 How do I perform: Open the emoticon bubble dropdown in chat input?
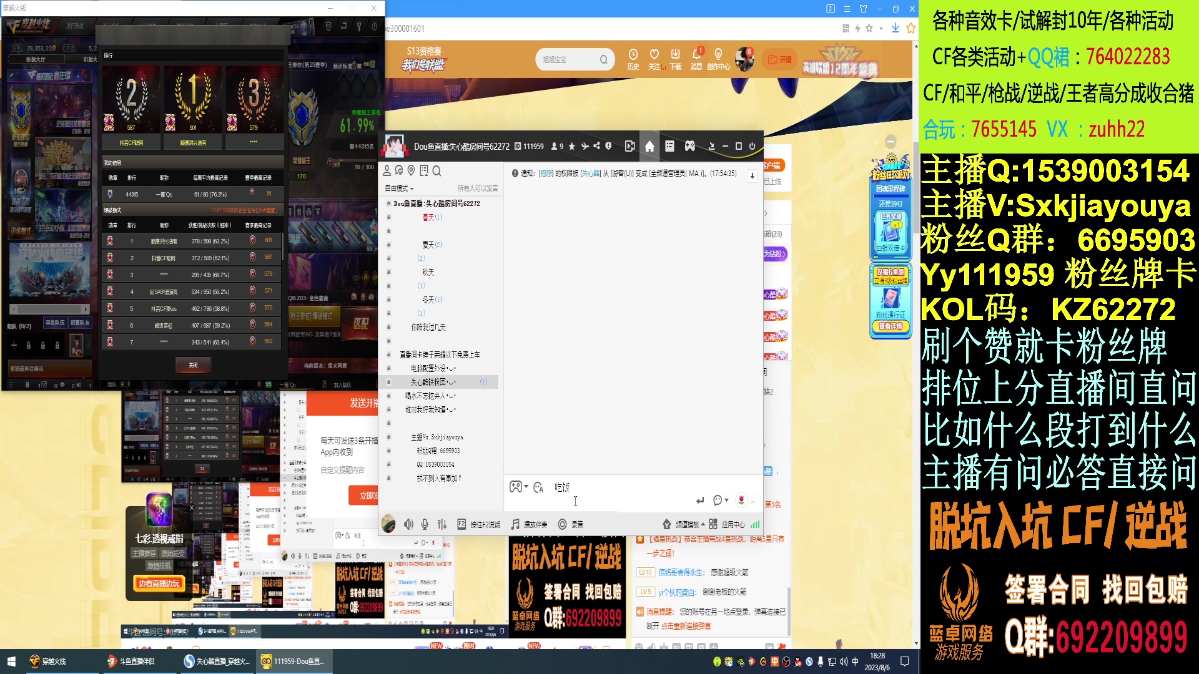[721, 500]
